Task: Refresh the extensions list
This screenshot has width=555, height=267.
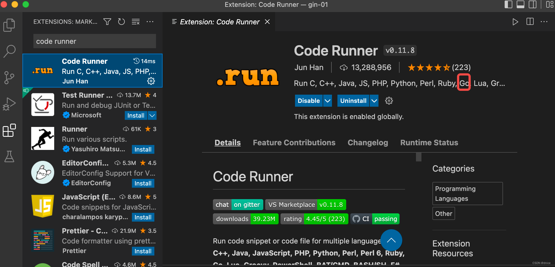Action: [121, 22]
